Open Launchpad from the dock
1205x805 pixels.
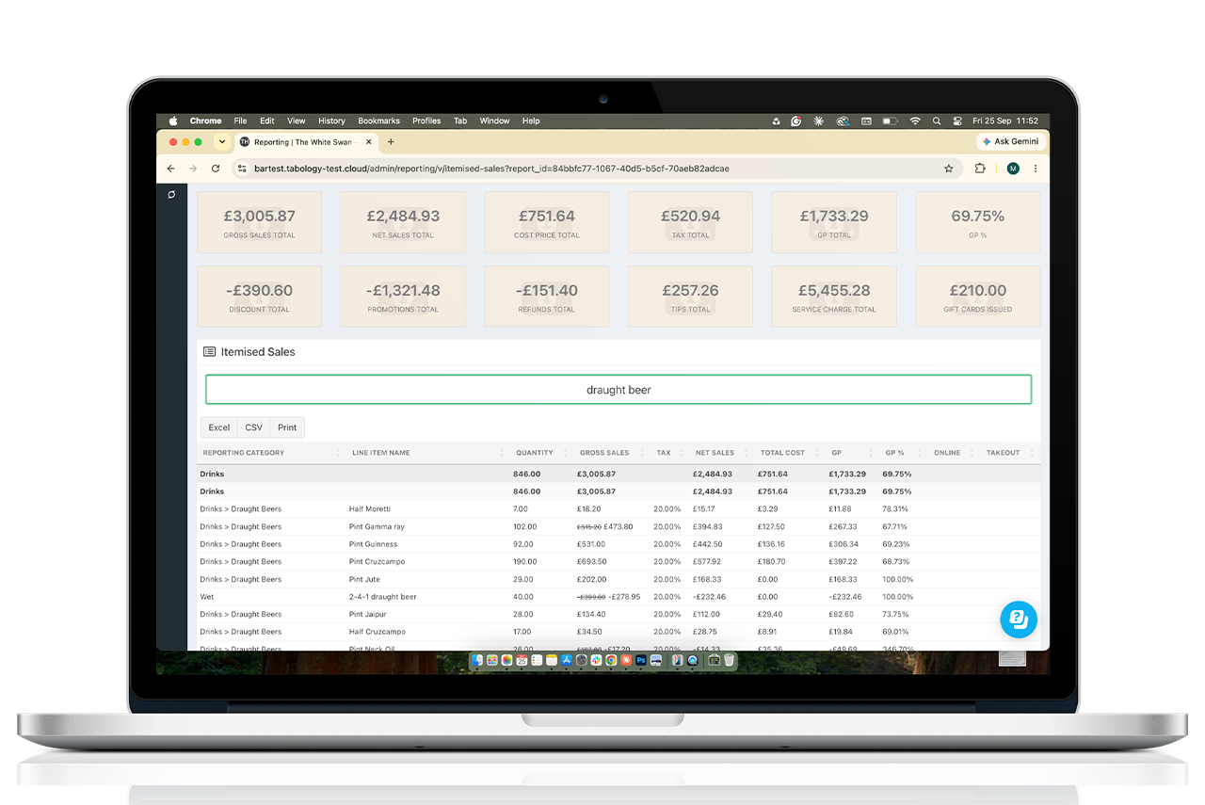click(x=492, y=660)
